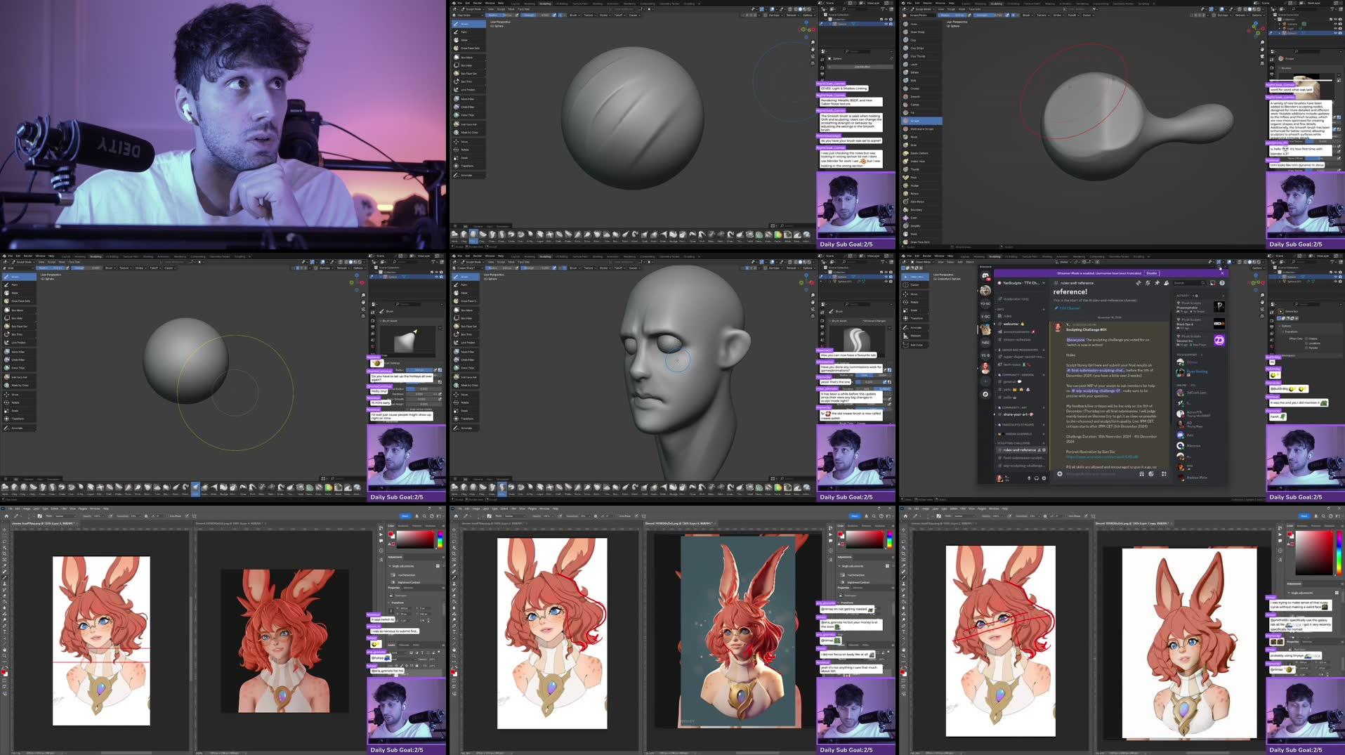
Task: Disable Sphere render camera in scratched-sphere frame
Action: click(x=891, y=24)
